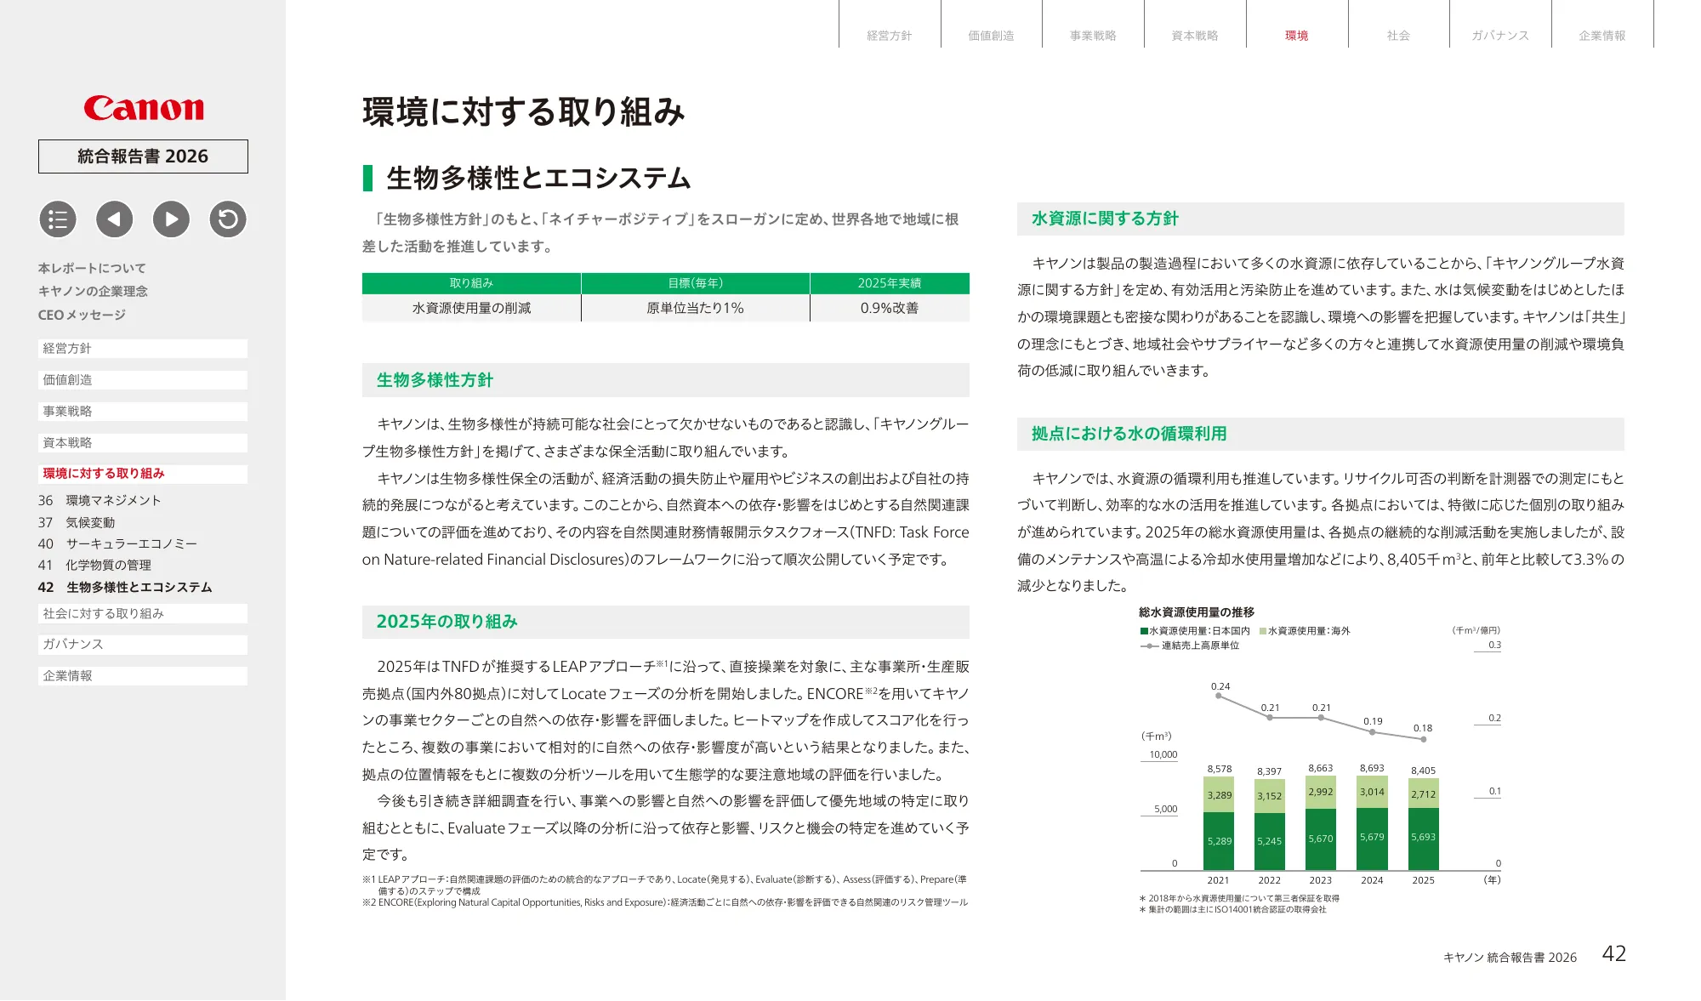Go to page 36 環境マネジメント
1701x1001 pixels.
coord(100,500)
